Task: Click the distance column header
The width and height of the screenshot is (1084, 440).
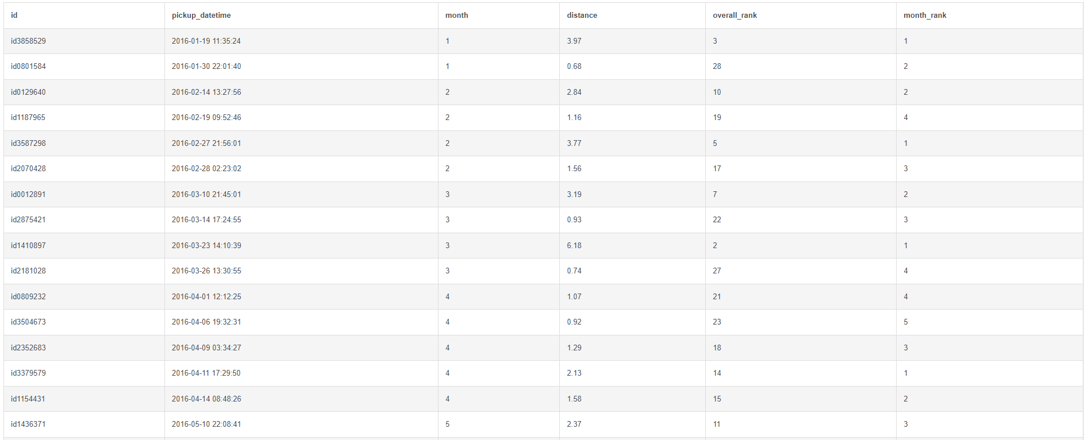Action: (x=582, y=16)
